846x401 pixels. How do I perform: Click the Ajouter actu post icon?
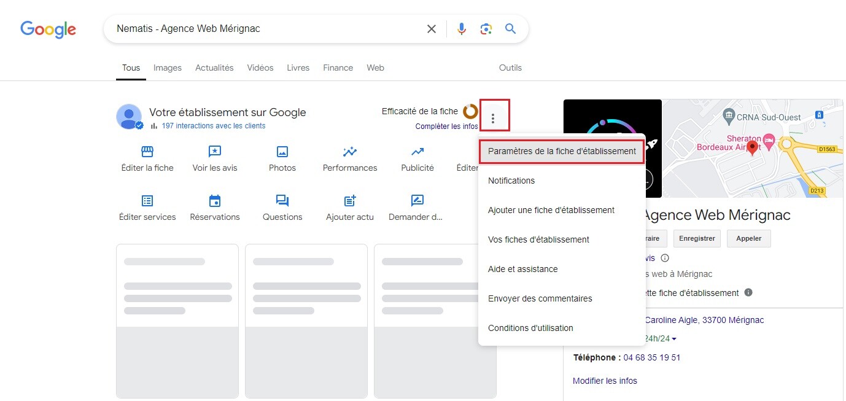[x=350, y=201]
